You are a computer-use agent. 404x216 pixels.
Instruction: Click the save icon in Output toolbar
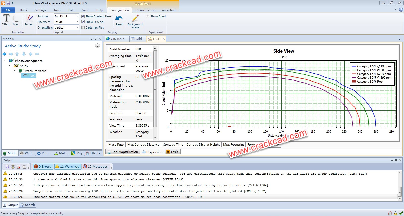pyautogui.click(x=7, y=167)
